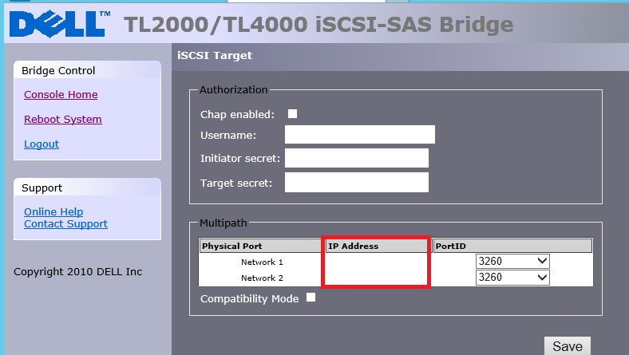Screen dimensions: 629x355
Task: Click the IP Address column header
Action: pyautogui.click(x=377, y=246)
